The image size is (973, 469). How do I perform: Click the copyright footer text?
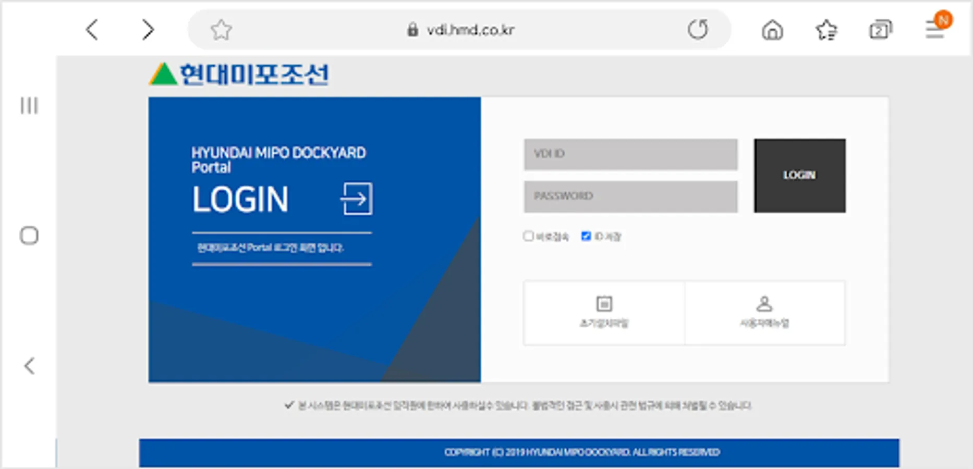click(582, 452)
